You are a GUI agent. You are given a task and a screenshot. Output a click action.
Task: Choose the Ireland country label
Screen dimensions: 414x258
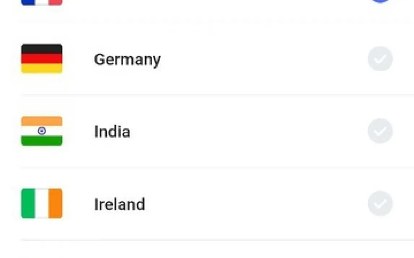click(120, 204)
